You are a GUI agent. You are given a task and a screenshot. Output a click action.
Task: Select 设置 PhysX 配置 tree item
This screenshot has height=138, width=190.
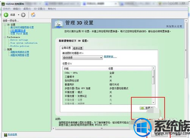tap(19, 34)
